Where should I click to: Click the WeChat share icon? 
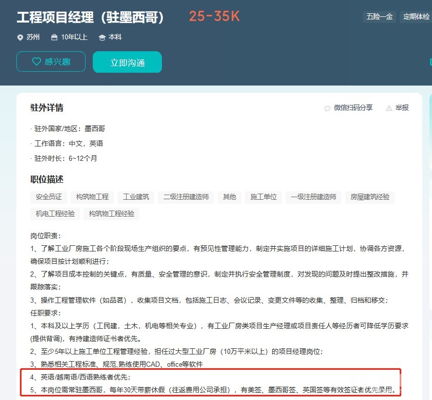(327, 108)
